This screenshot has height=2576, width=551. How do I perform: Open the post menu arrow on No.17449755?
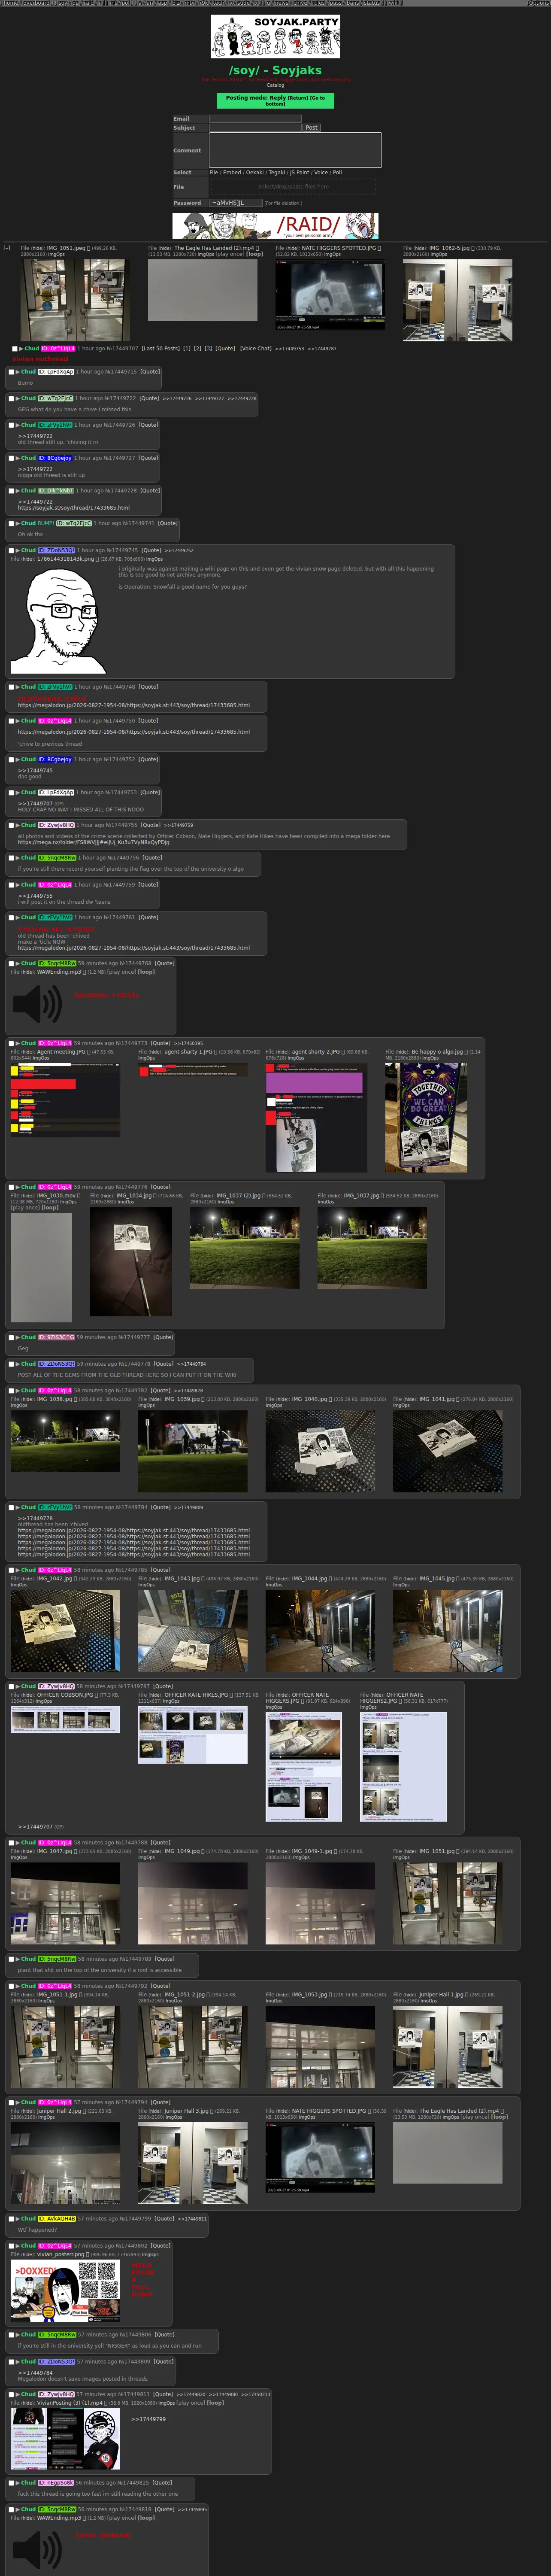click(18, 826)
